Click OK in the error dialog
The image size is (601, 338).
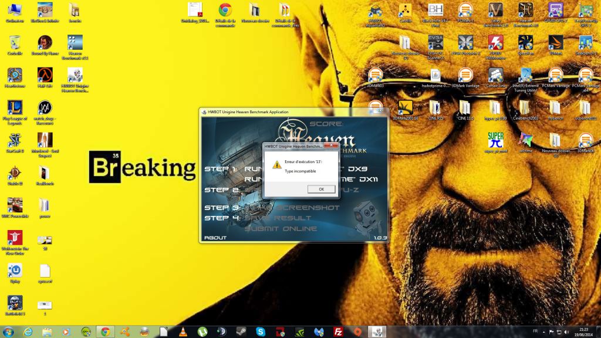coord(321,189)
